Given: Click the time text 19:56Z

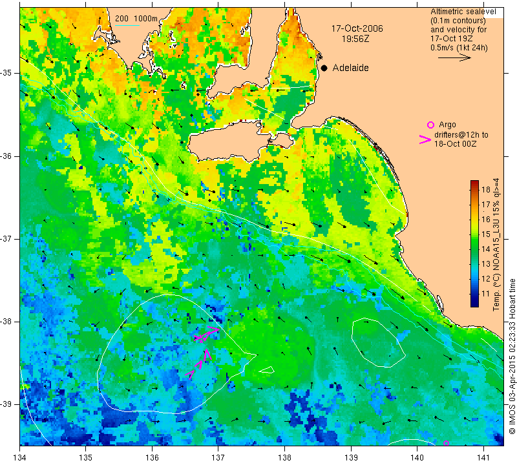Looking at the screenshot, I should tap(355, 39).
